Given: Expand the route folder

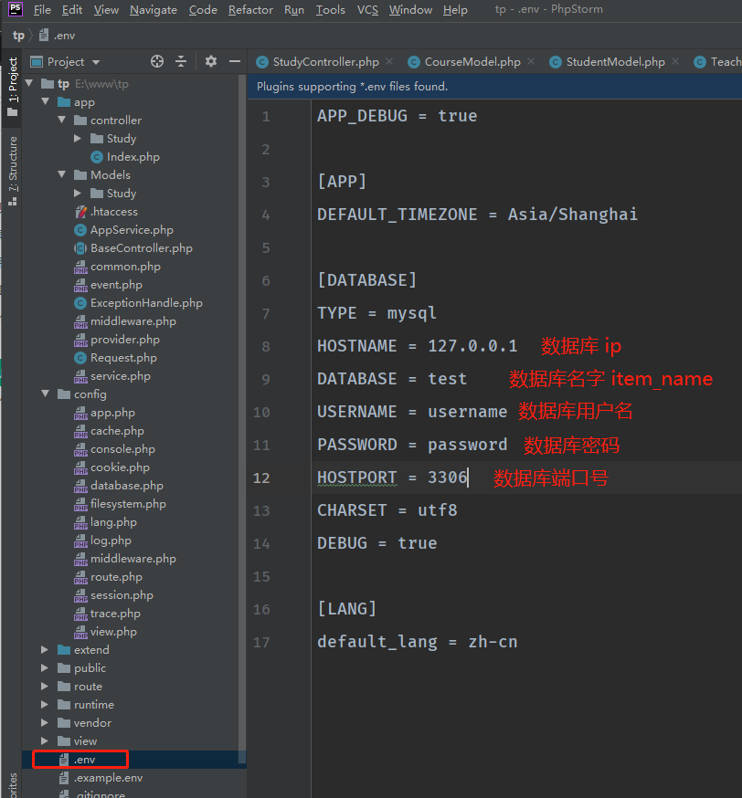Looking at the screenshot, I should (x=45, y=687).
